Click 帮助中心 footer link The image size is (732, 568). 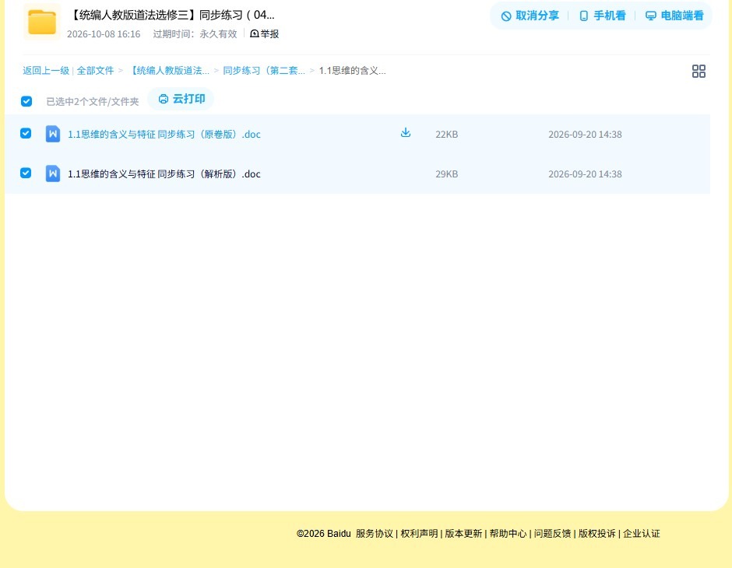click(x=508, y=534)
